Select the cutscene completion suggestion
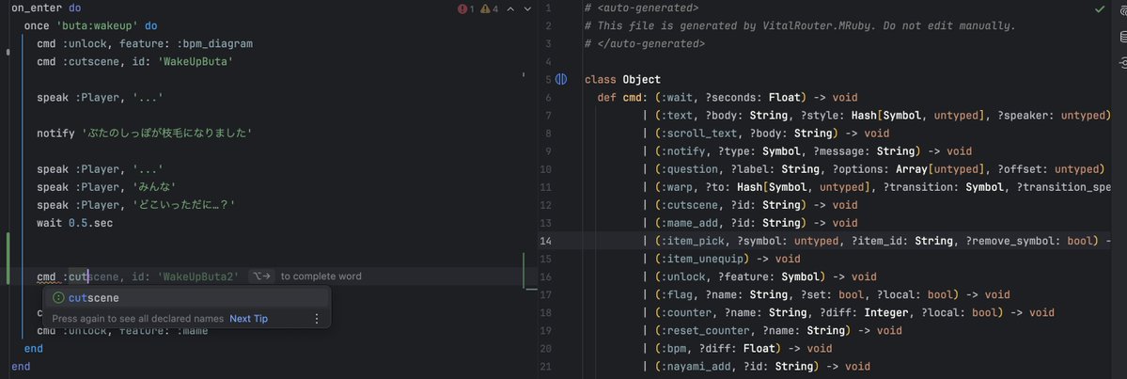The width and height of the screenshot is (1127, 379). [186, 298]
